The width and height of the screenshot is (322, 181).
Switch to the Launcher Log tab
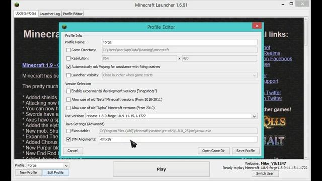(x=50, y=14)
